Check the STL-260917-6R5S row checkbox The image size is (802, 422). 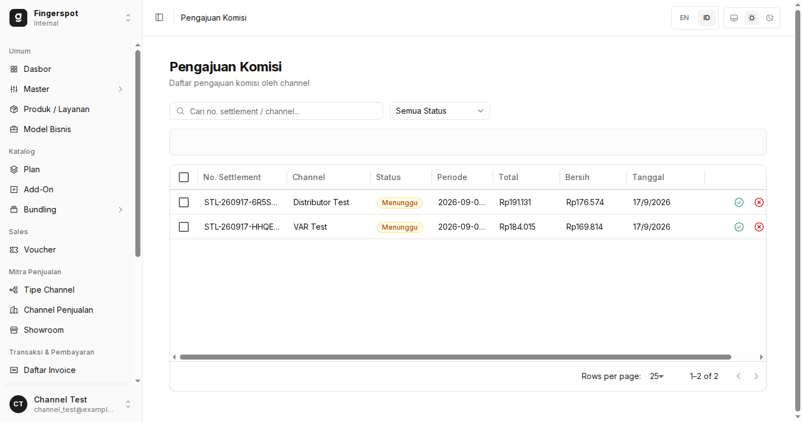click(184, 202)
